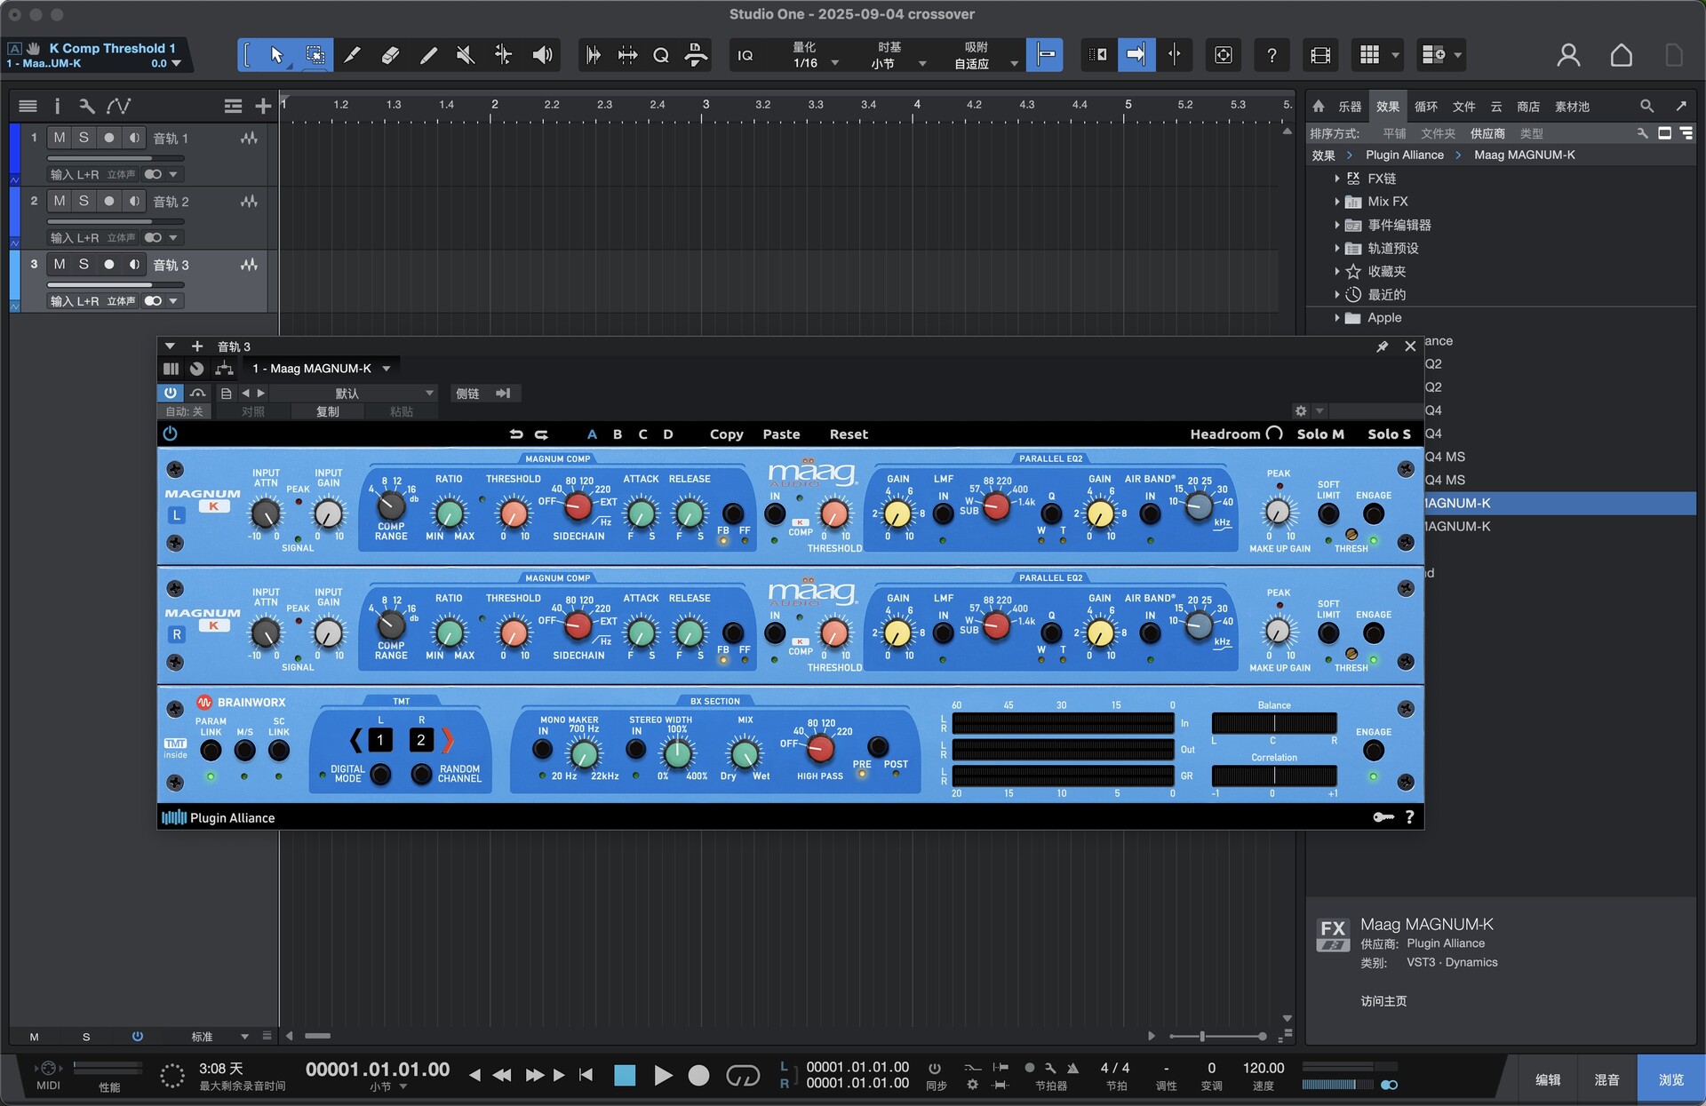Toggle monitor on track 音轨 1
The height and width of the screenshot is (1106, 1706).
click(134, 138)
